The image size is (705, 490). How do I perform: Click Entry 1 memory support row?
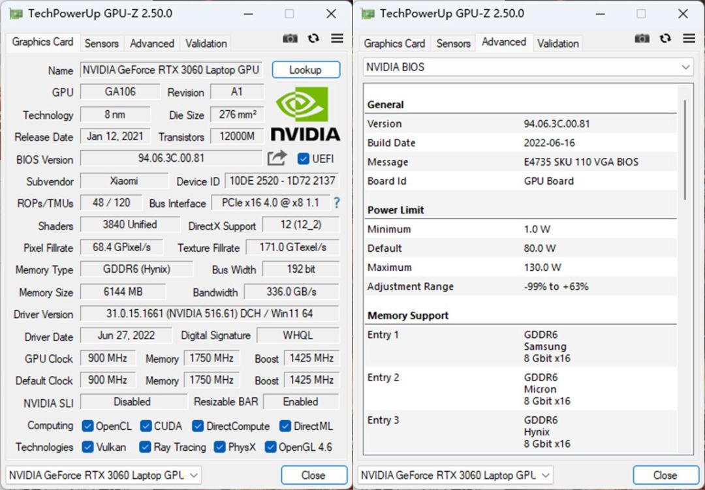(x=521, y=346)
